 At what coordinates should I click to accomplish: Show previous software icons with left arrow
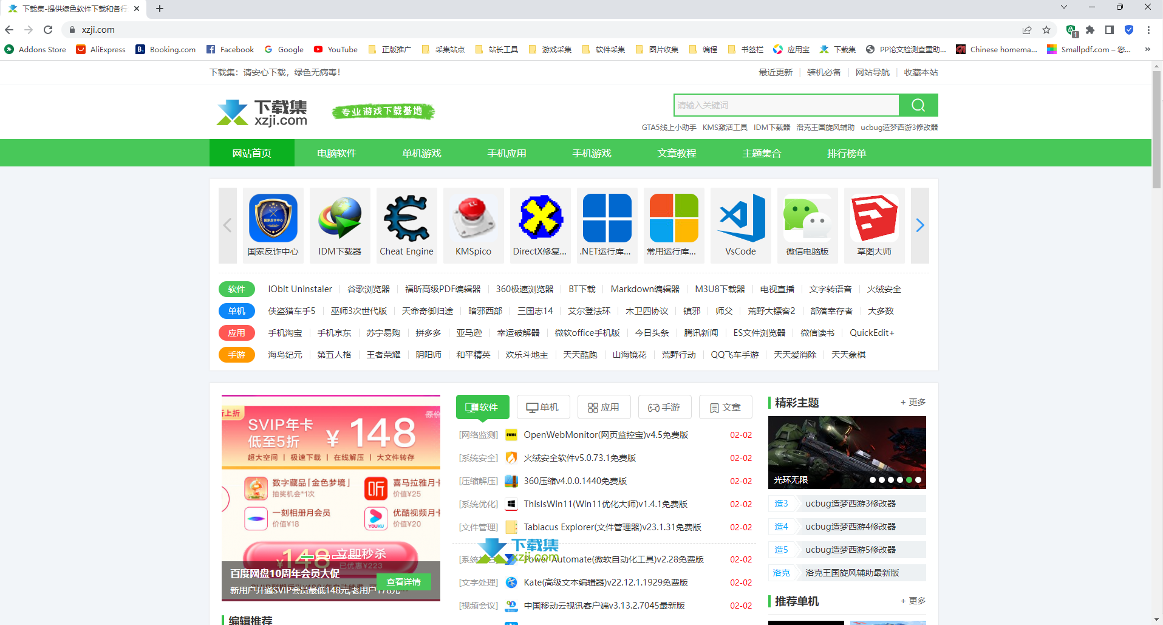228,225
